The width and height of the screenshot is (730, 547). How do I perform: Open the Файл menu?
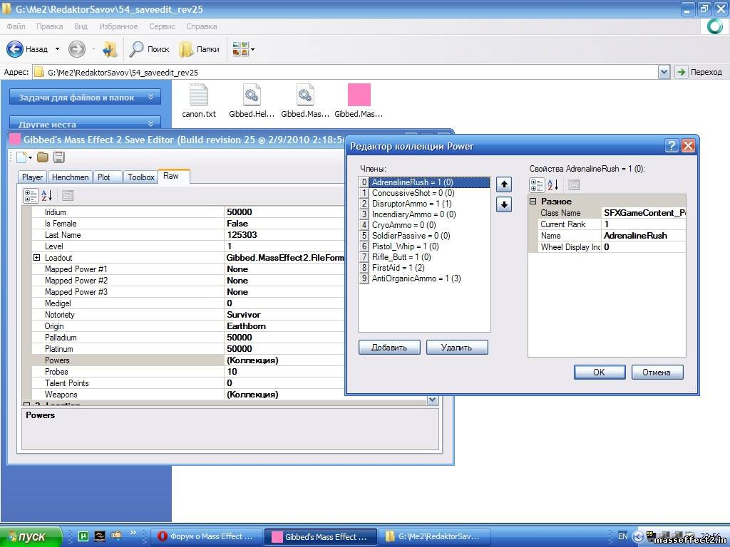point(16,26)
